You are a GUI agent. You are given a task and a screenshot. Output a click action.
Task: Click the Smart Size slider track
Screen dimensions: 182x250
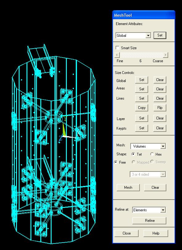point(141,55)
